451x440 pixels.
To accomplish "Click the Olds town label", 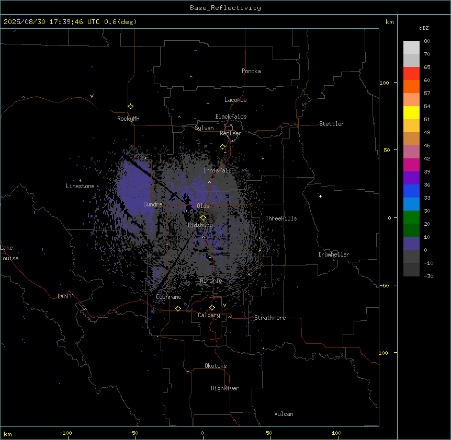I will click(203, 206).
